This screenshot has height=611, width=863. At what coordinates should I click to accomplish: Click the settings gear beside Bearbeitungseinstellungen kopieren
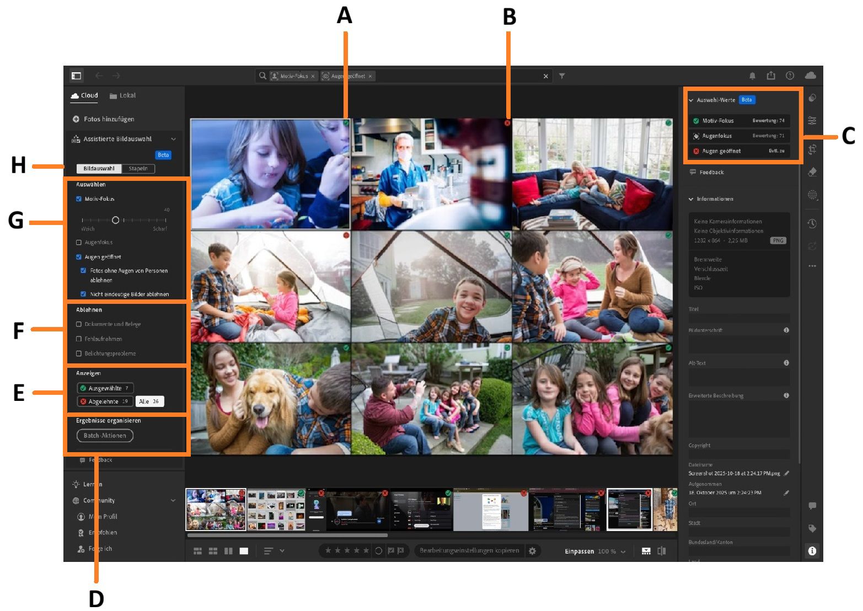533,550
